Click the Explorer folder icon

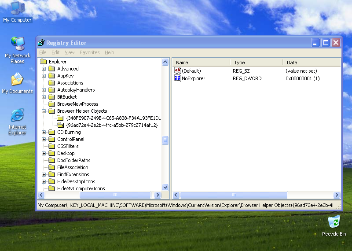(x=43, y=62)
